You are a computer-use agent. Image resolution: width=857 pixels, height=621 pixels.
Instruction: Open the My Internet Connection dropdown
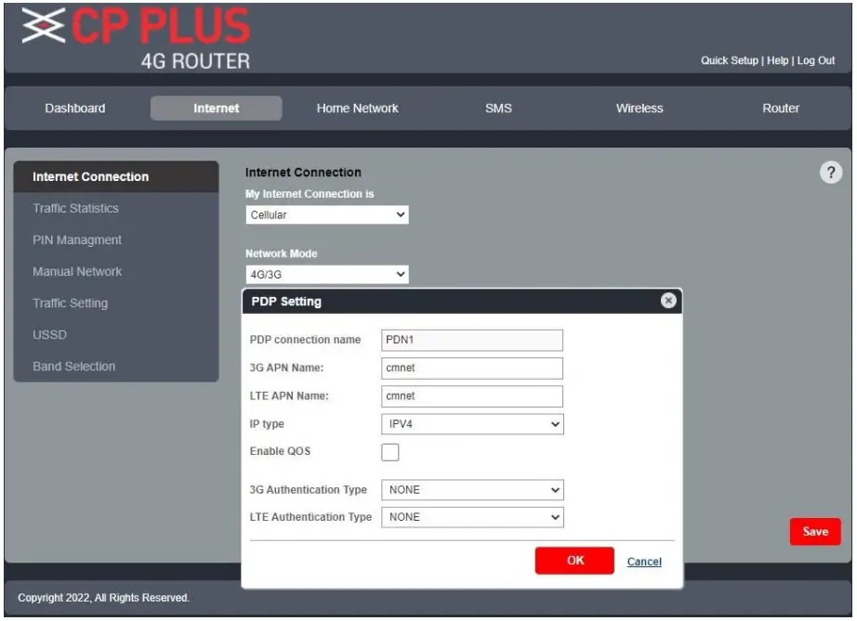coord(327,215)
